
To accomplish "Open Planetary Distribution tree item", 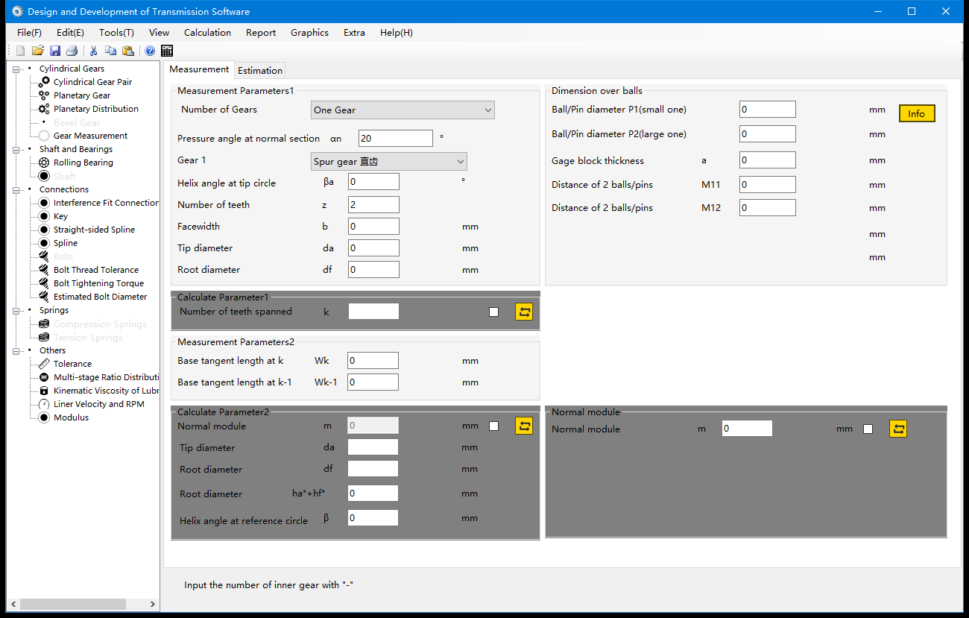I will tap(96, 109).
